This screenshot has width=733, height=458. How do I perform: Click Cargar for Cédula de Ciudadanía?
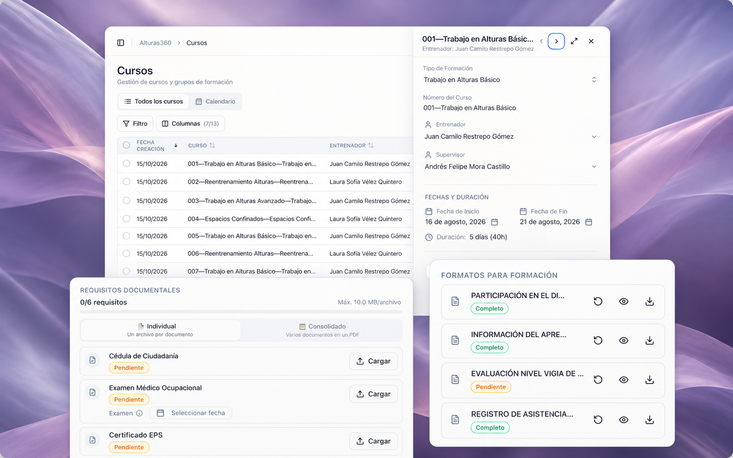click(x=373, y=361)
